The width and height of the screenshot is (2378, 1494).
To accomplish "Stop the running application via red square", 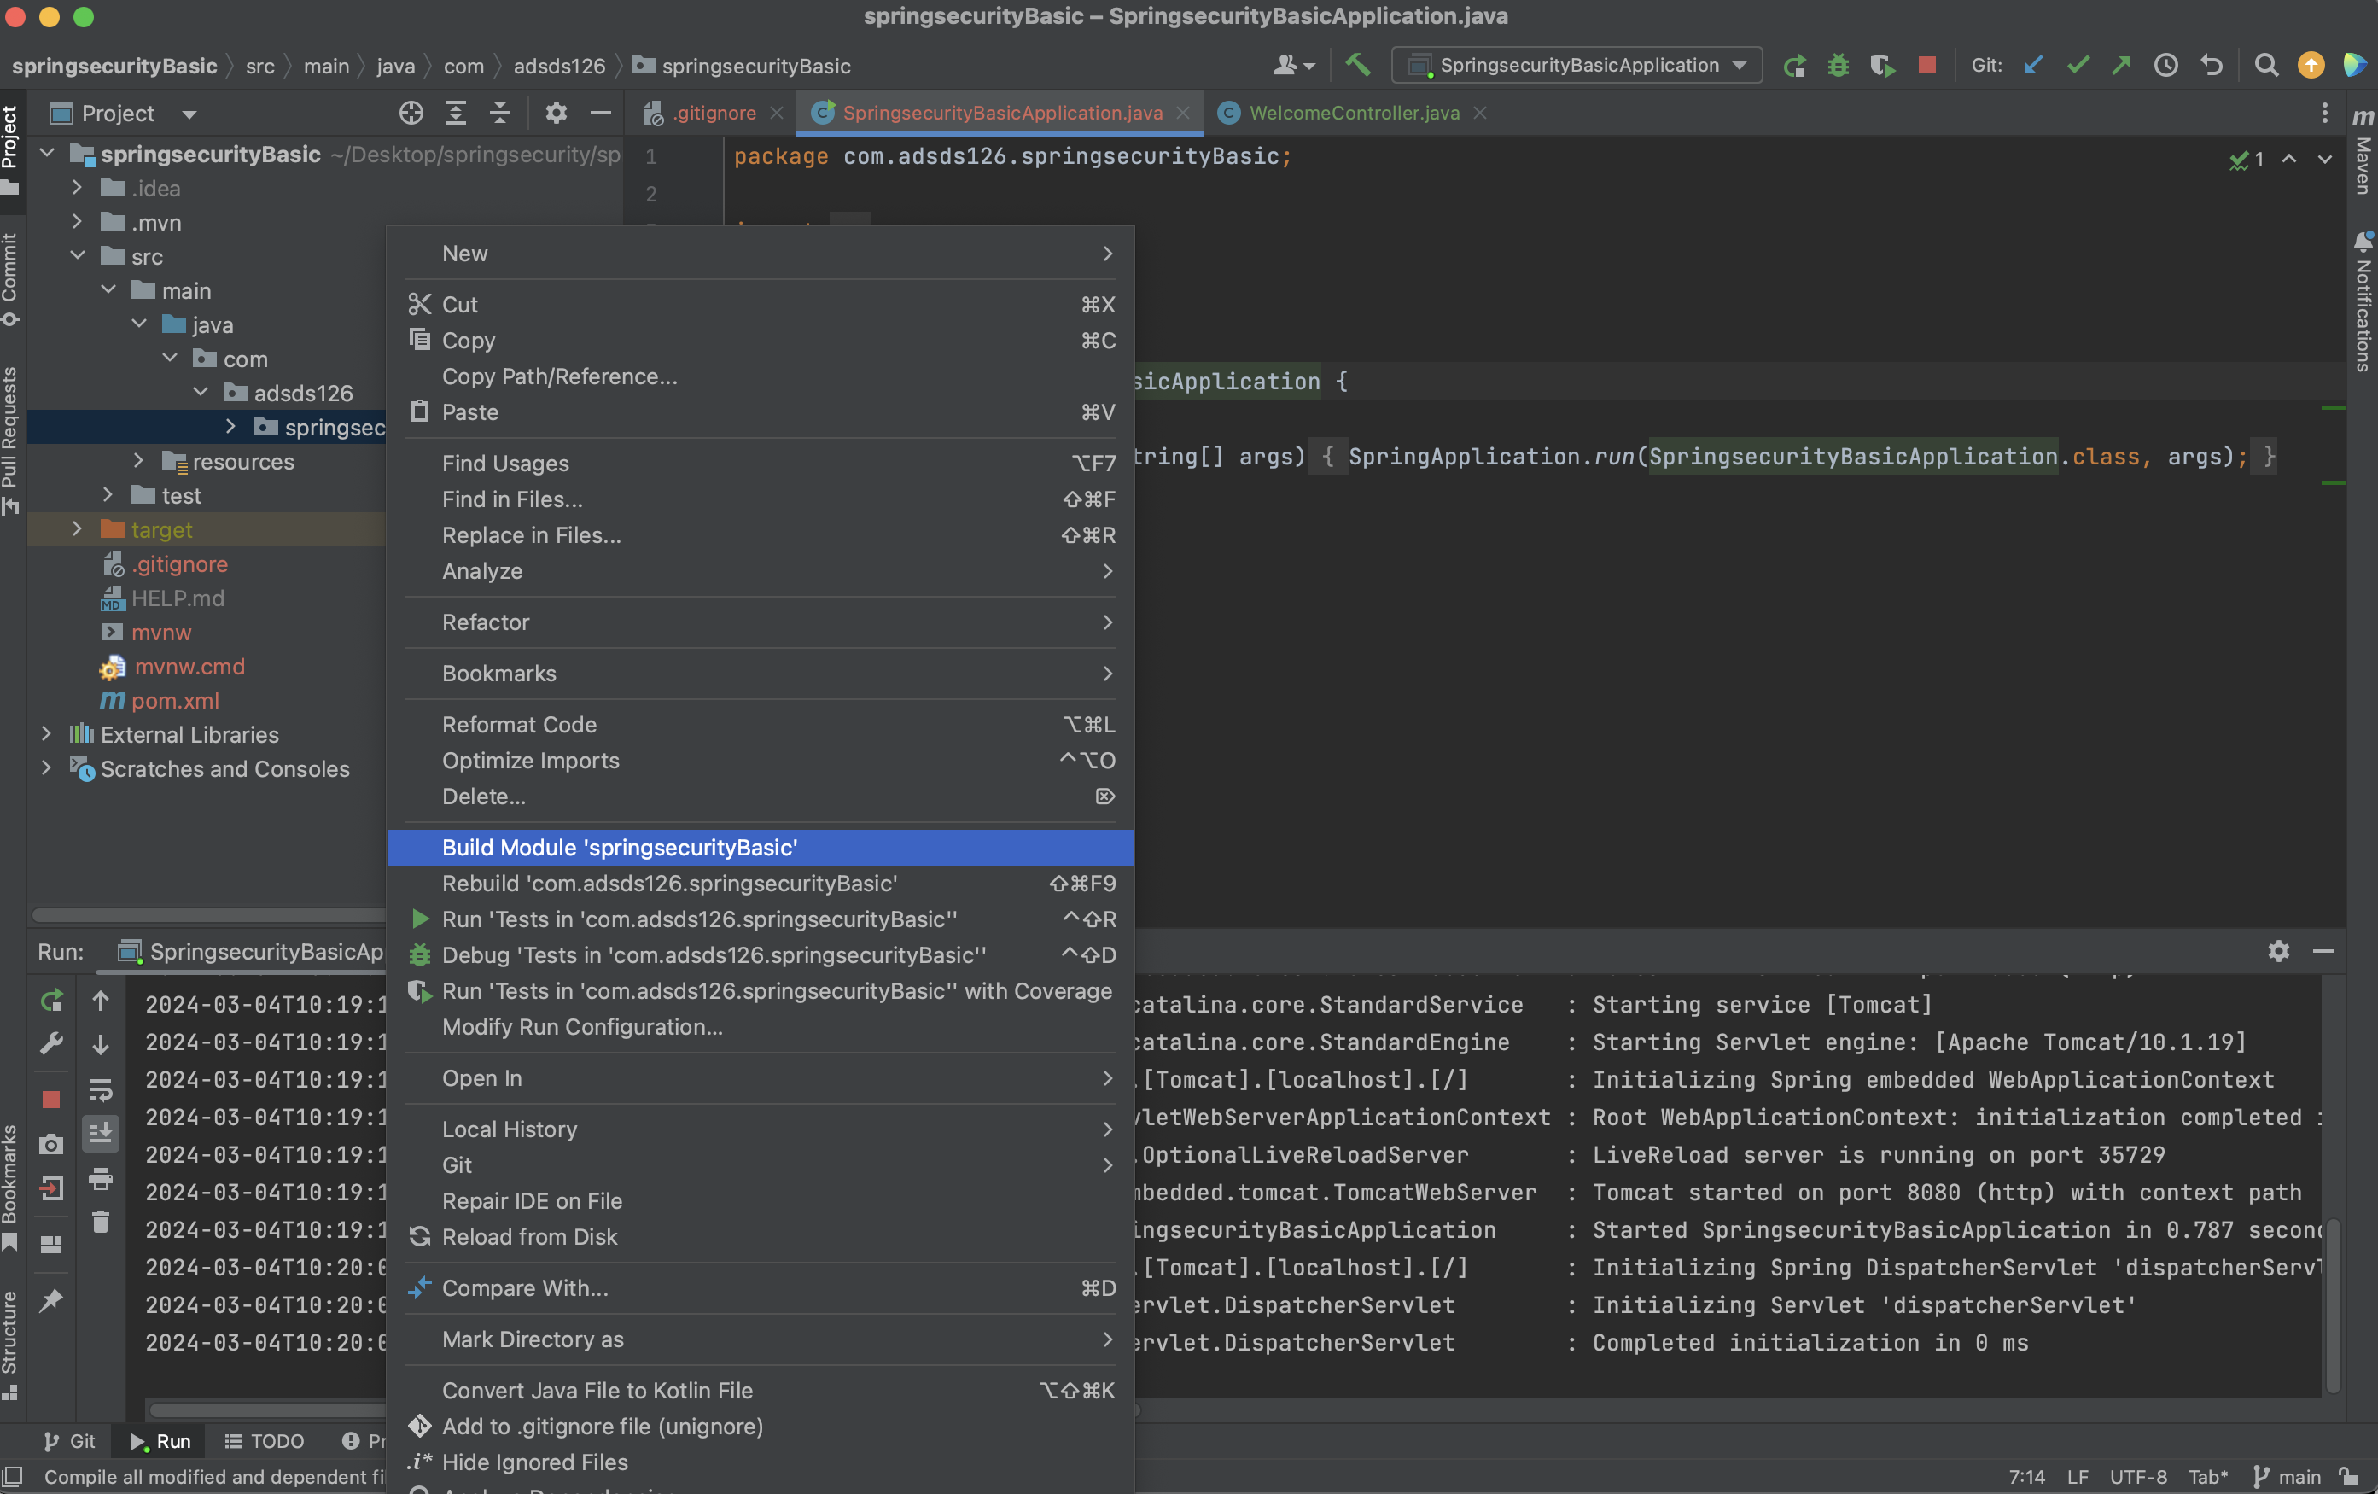I will [1926, 65].
